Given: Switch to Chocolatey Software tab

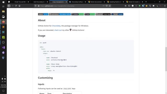Looking at the screenshot, I should point(77,2).
